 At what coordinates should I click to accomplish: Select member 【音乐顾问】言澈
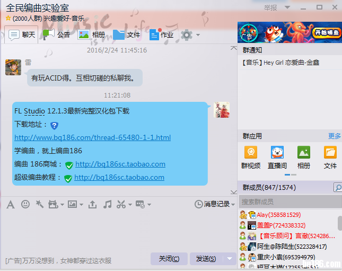(296, 236)
